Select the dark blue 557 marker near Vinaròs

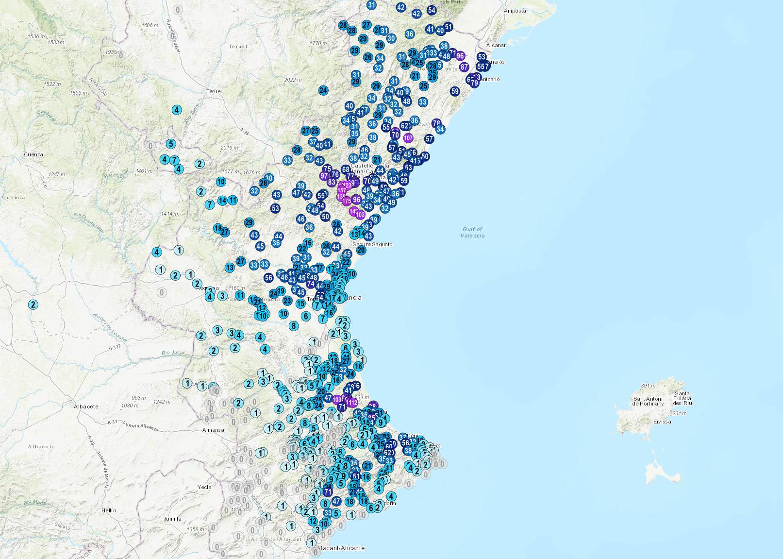pyautogui.click(x=483, y=67)
